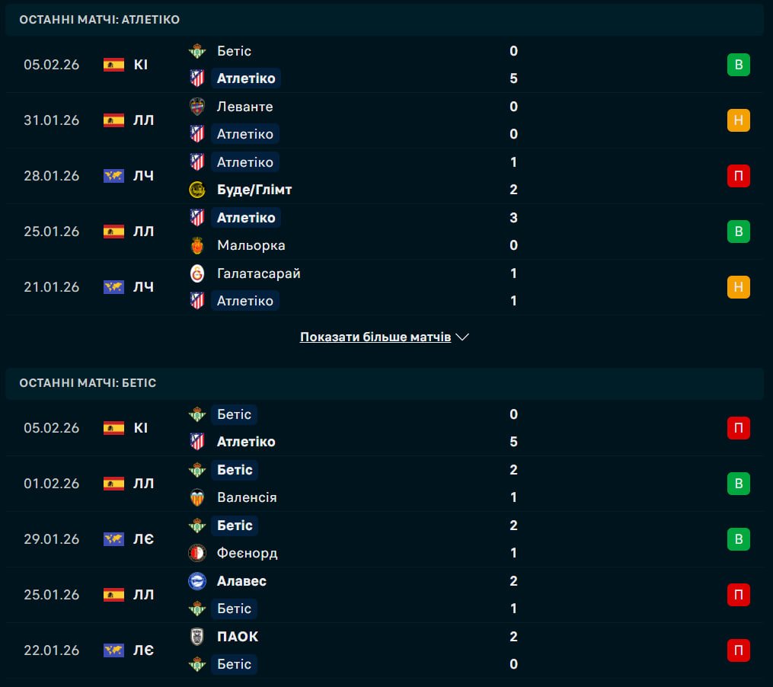Click the Feyenoord club crest icon

coord(197,553)
